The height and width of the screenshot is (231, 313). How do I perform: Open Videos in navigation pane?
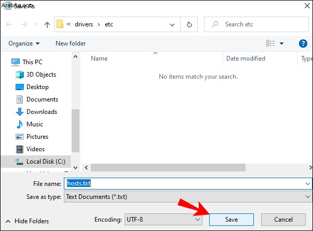click(x=35, y=149)
